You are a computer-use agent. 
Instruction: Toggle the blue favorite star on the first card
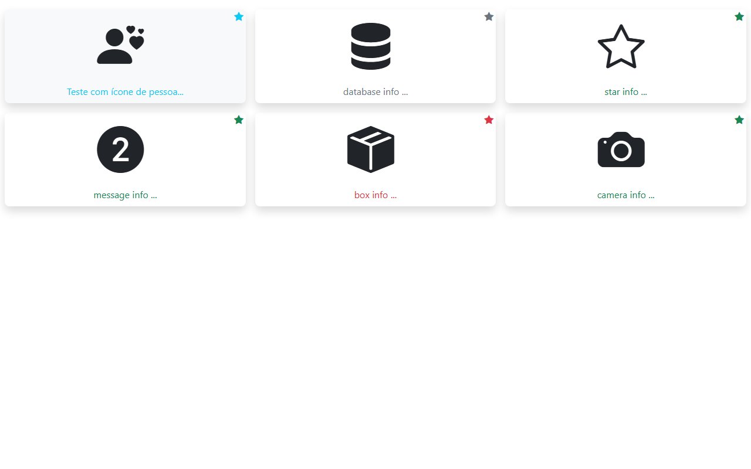[x=239, y=16]
